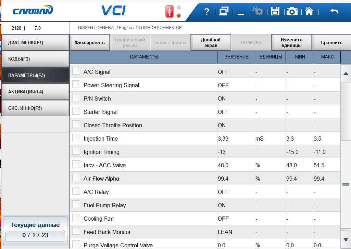Click the ЗНАЧЕНИЕ column header
This screenshot has height=249, width=351.
point(236,57)
